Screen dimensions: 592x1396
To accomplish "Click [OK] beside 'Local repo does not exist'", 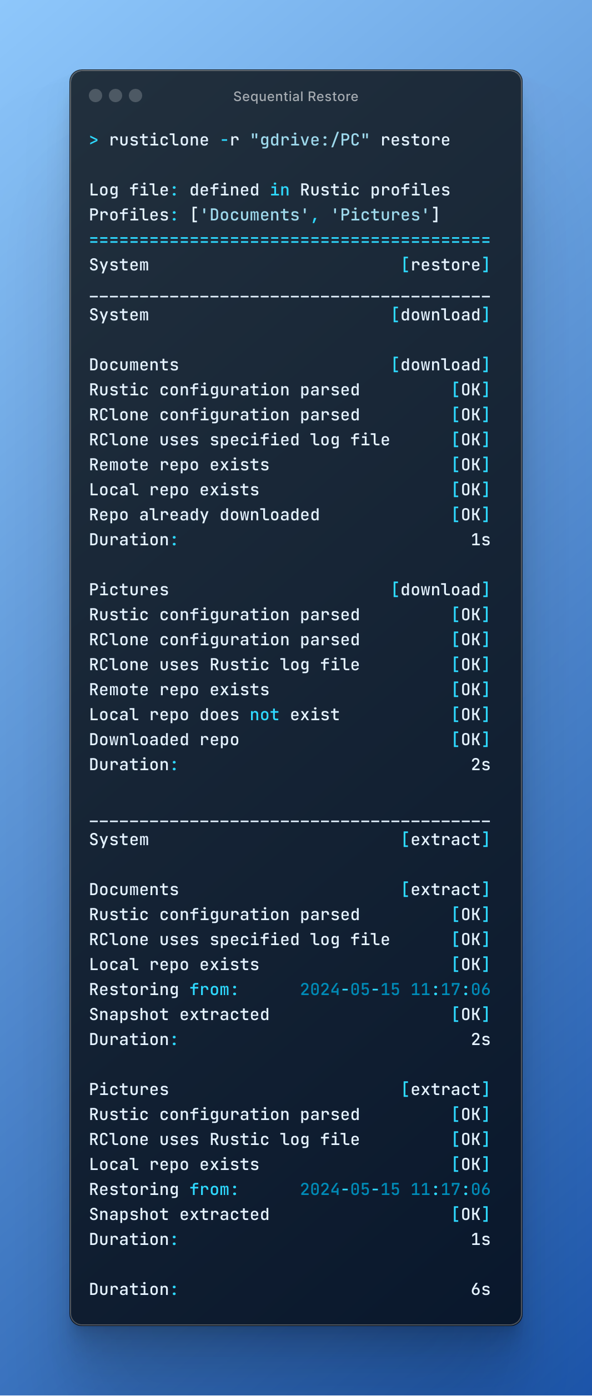I will coord(471,715).
